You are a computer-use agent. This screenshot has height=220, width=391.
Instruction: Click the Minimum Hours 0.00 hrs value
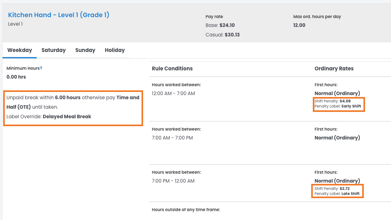(16, 77)
